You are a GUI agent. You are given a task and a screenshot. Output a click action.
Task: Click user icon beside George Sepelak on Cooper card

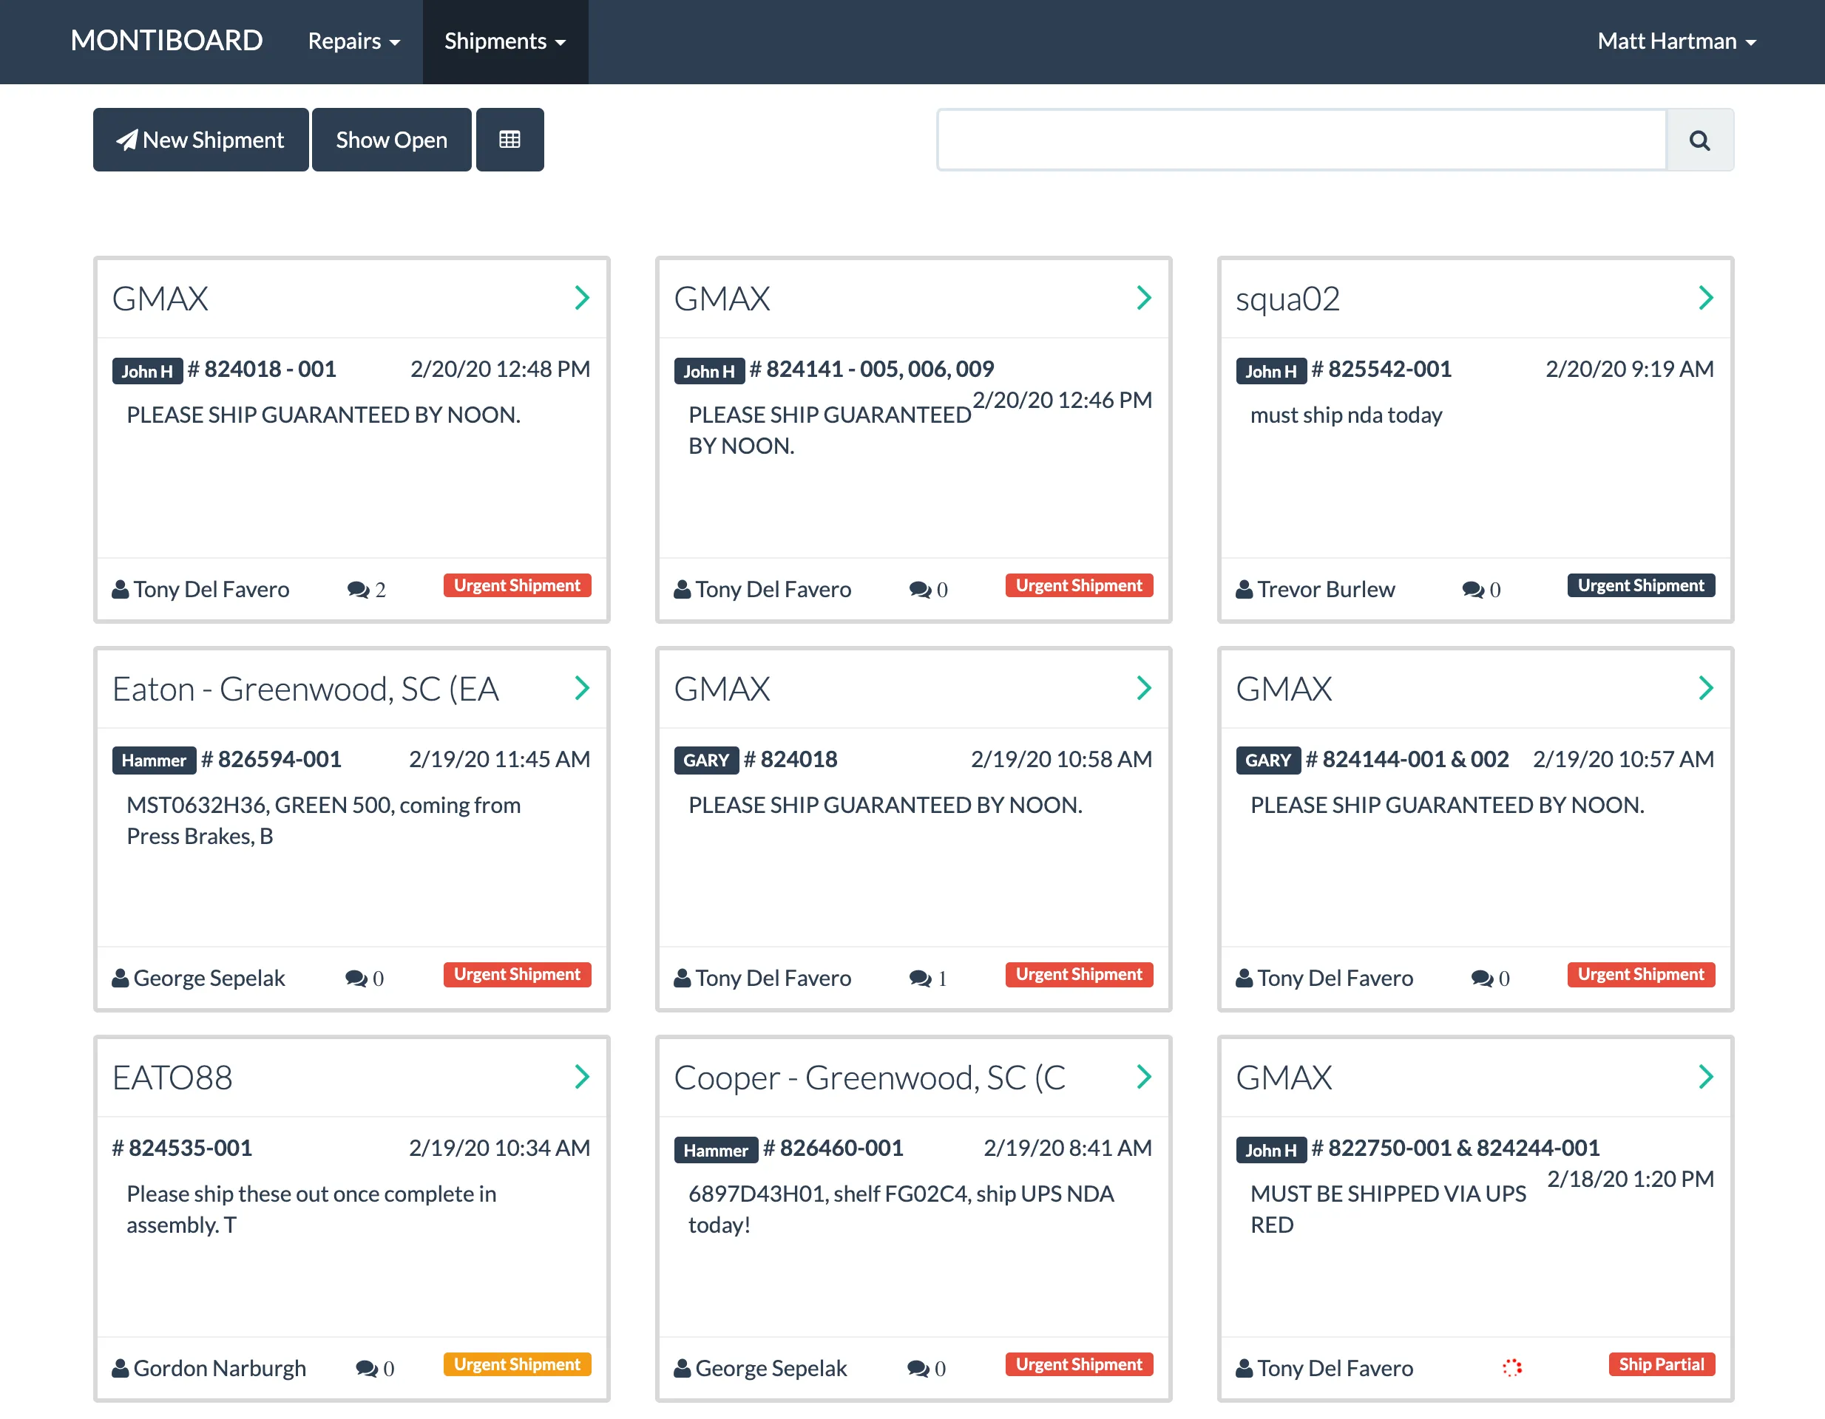tap(682, 1368)
